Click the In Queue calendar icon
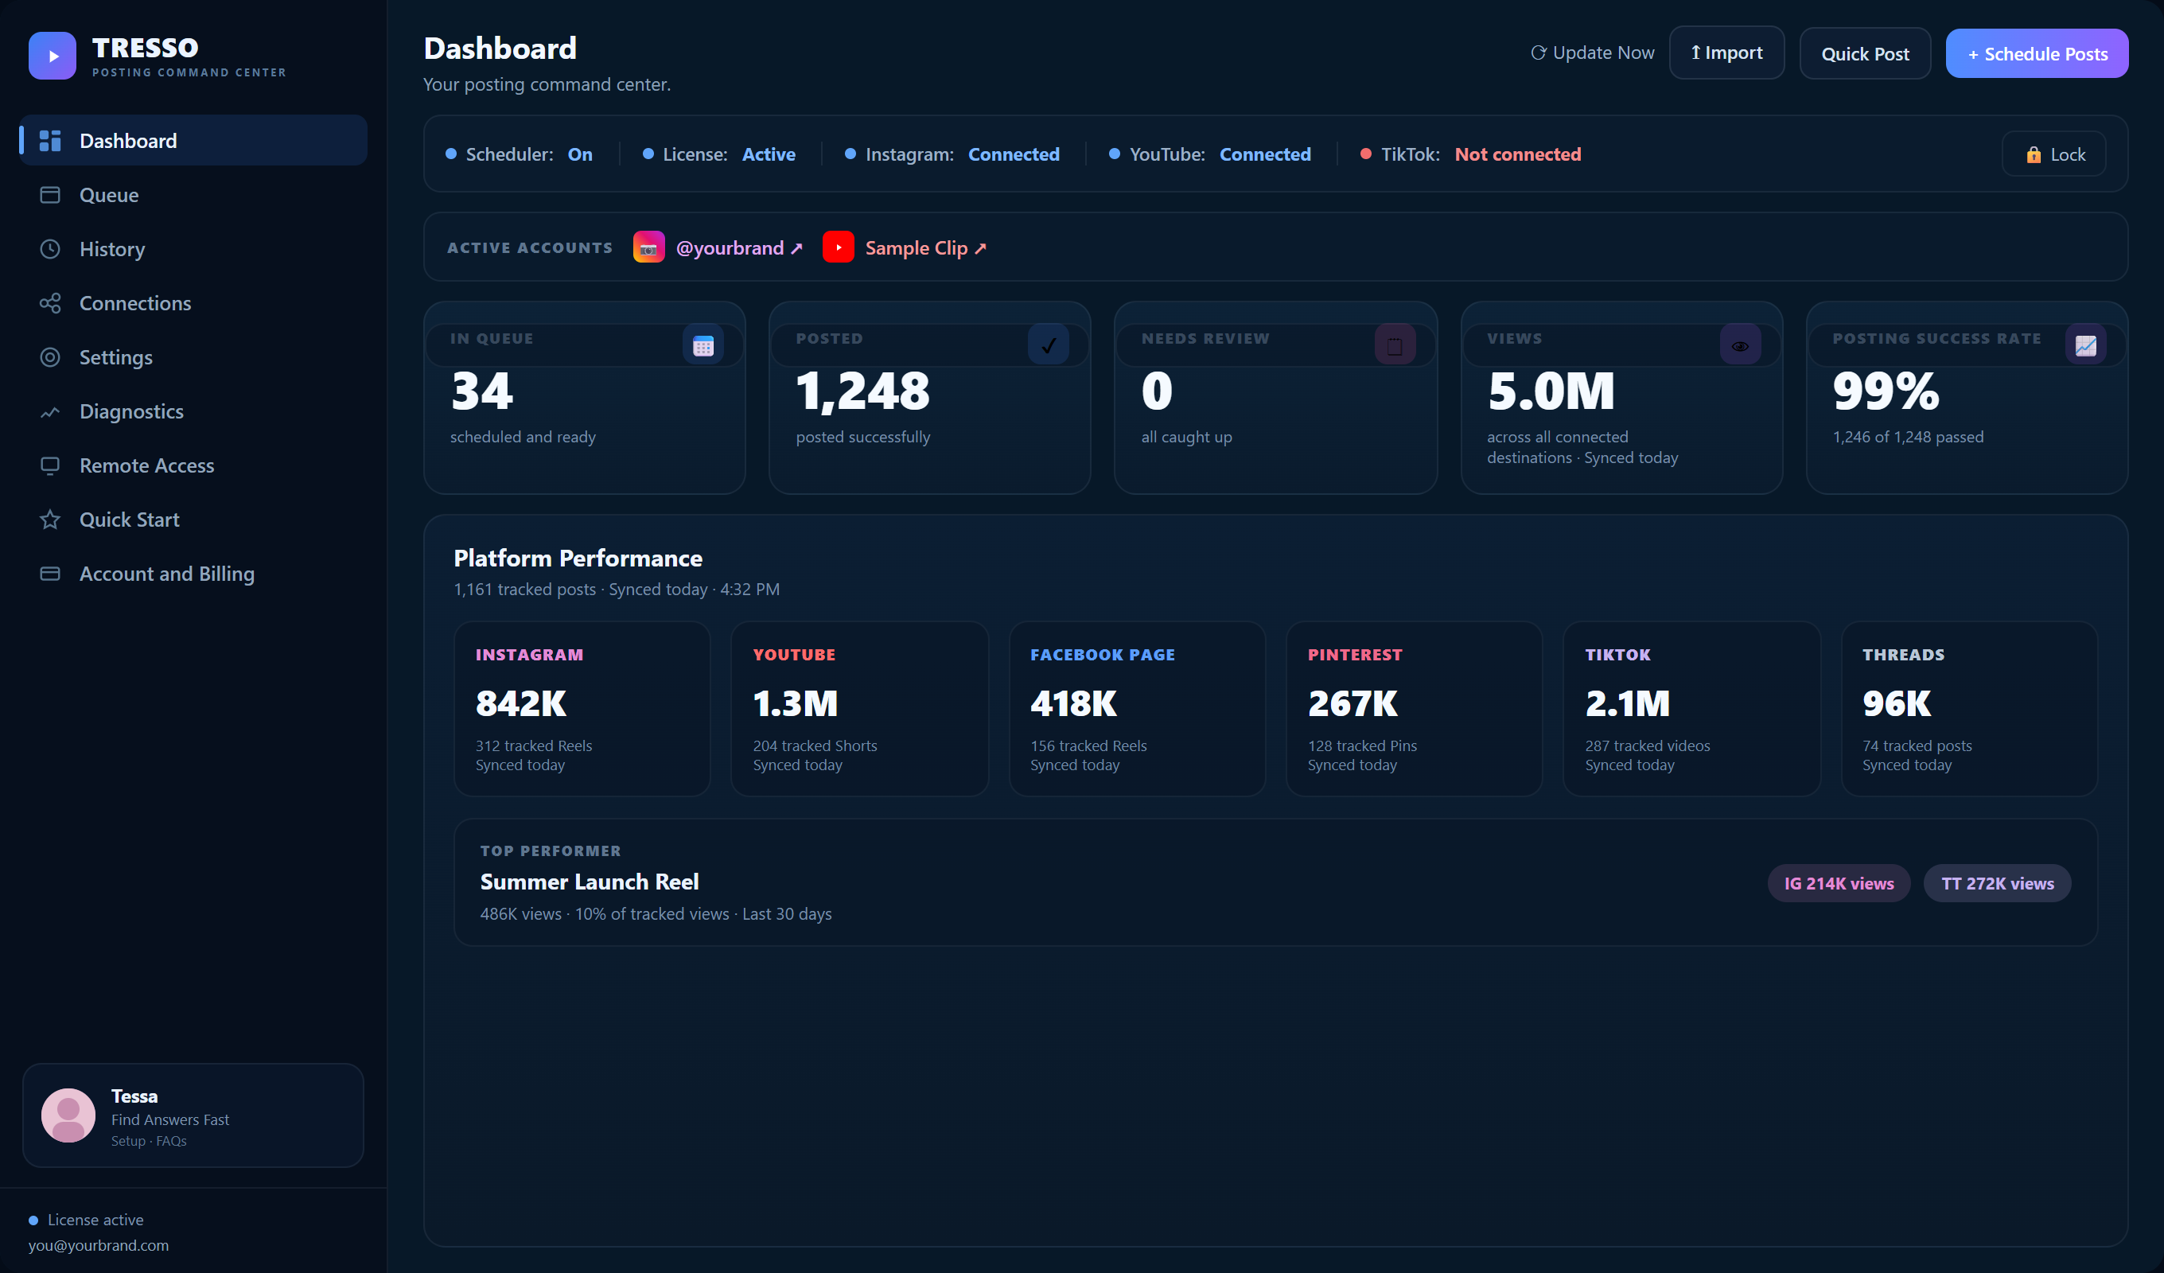Viewport: 2164px width, 1273px height. click(703, 345)
